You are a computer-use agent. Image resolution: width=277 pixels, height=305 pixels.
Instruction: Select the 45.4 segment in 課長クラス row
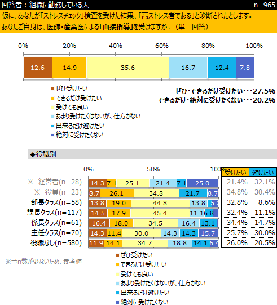point(160,213)
